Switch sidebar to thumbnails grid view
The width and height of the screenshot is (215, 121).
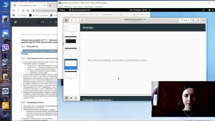(x=67, y=98)
